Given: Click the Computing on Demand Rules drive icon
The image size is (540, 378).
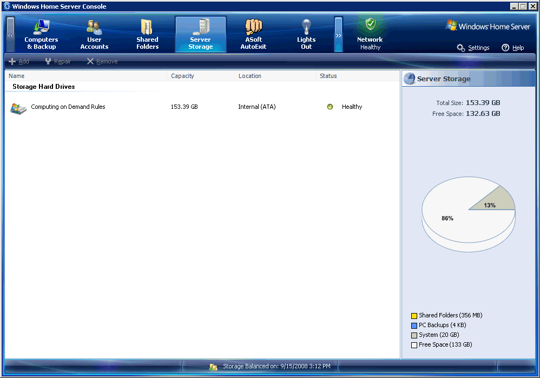Looking at the screenshot, I should tap(18, 108).
